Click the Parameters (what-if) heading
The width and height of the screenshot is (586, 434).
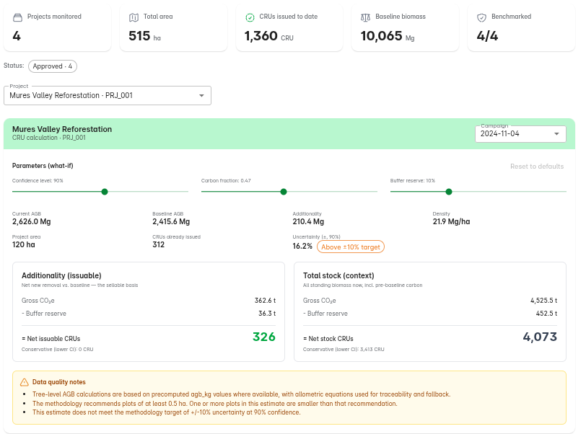pos(43,166)
